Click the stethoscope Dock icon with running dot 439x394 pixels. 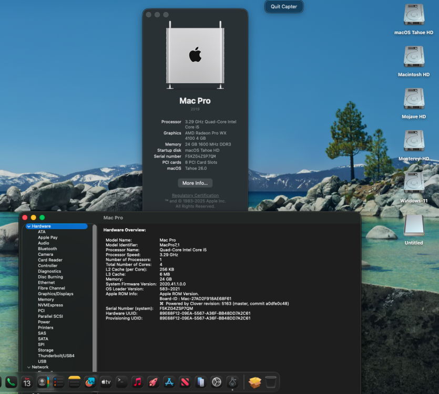(x=232, y=382)
